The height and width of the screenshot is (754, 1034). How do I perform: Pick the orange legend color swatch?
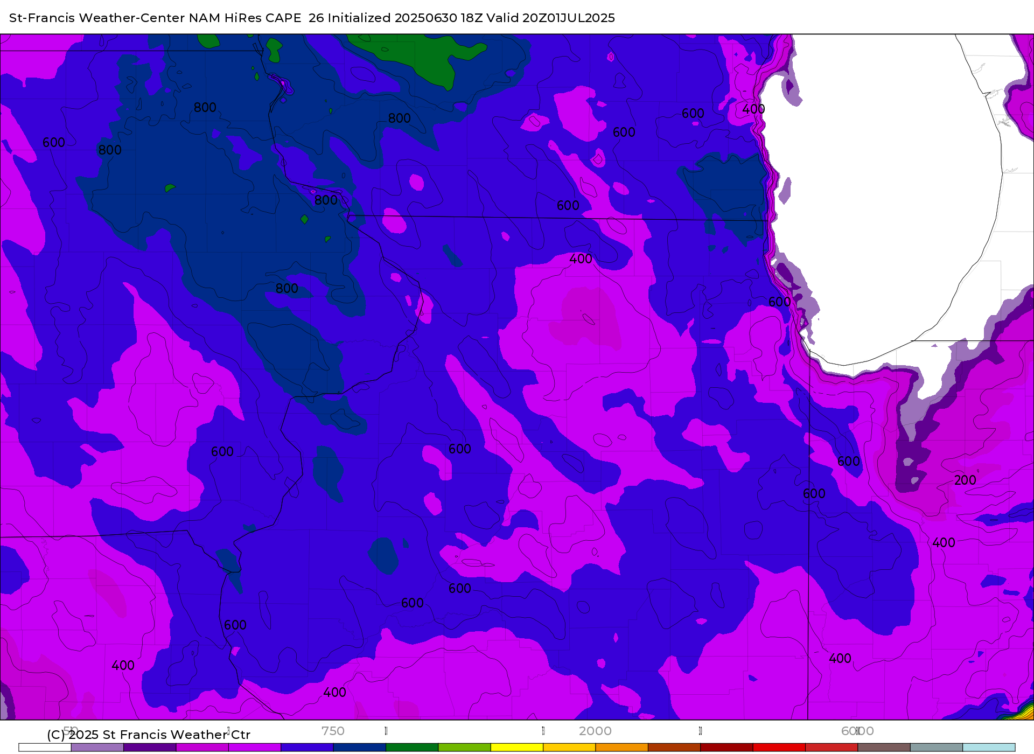(x=622, y=748)
